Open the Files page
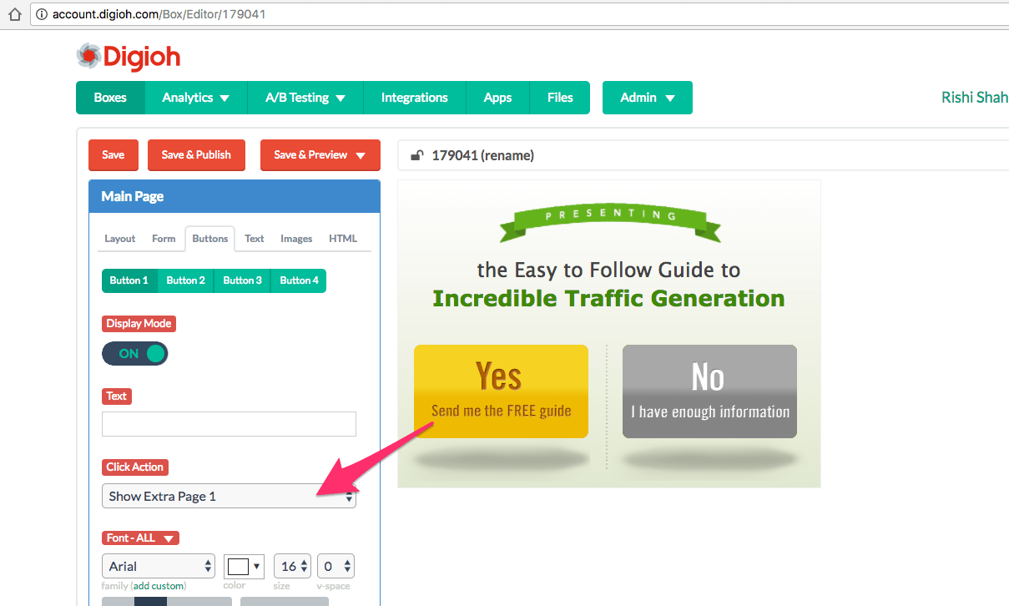The image size is (1009, 606). (x=560, y=98)
